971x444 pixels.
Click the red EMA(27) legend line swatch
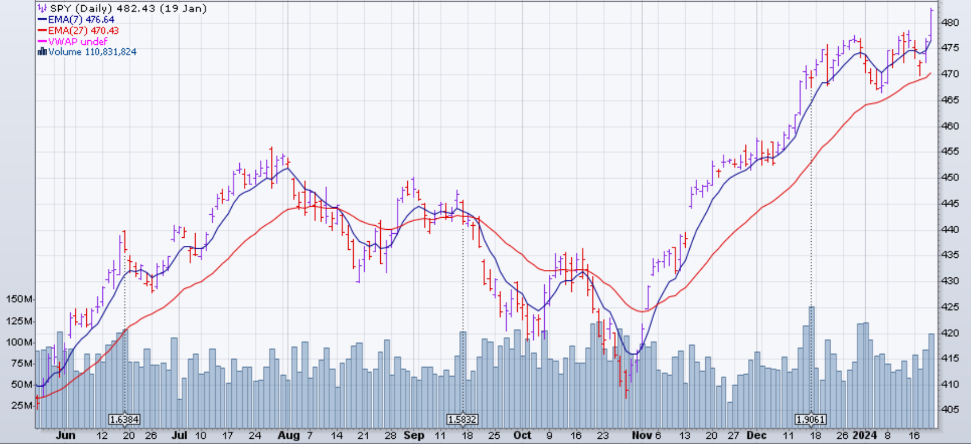click(43, 30)
